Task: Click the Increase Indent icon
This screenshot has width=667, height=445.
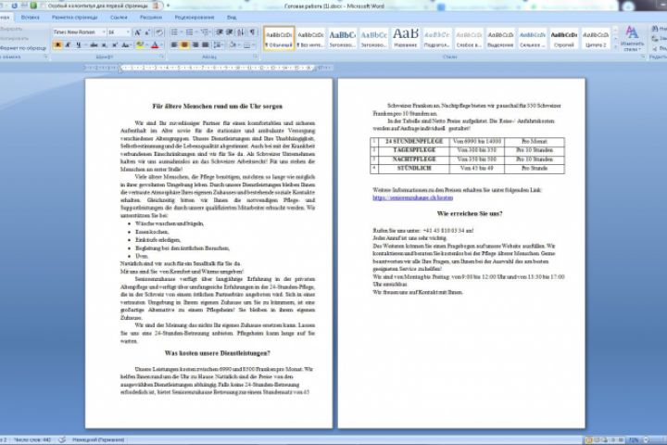Action: (230, 32)
